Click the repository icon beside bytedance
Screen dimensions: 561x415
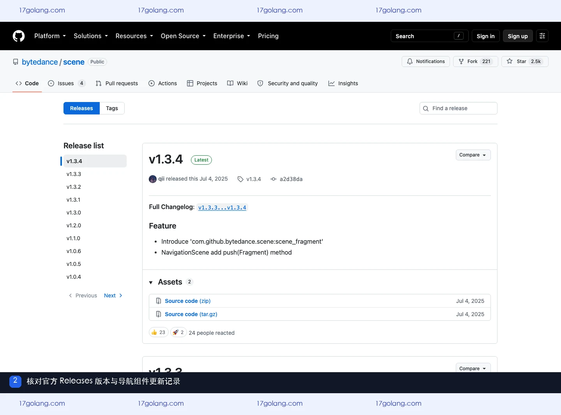(16, 62)
